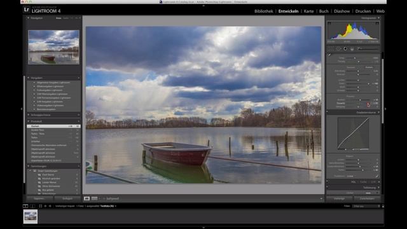
Task: Open the Diashow module
Action: coord(342,11)
